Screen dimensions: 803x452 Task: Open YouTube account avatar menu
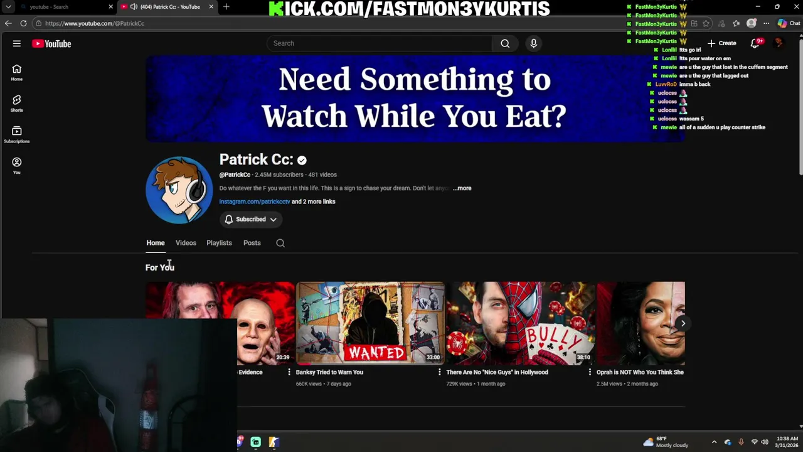click(779, 43)
